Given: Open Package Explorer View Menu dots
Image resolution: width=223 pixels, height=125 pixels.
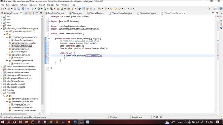Looking at the screenshot, I should [x=33, y=13].
